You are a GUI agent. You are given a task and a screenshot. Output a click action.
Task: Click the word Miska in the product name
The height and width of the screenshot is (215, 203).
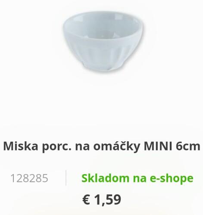(x=21, y=146)
